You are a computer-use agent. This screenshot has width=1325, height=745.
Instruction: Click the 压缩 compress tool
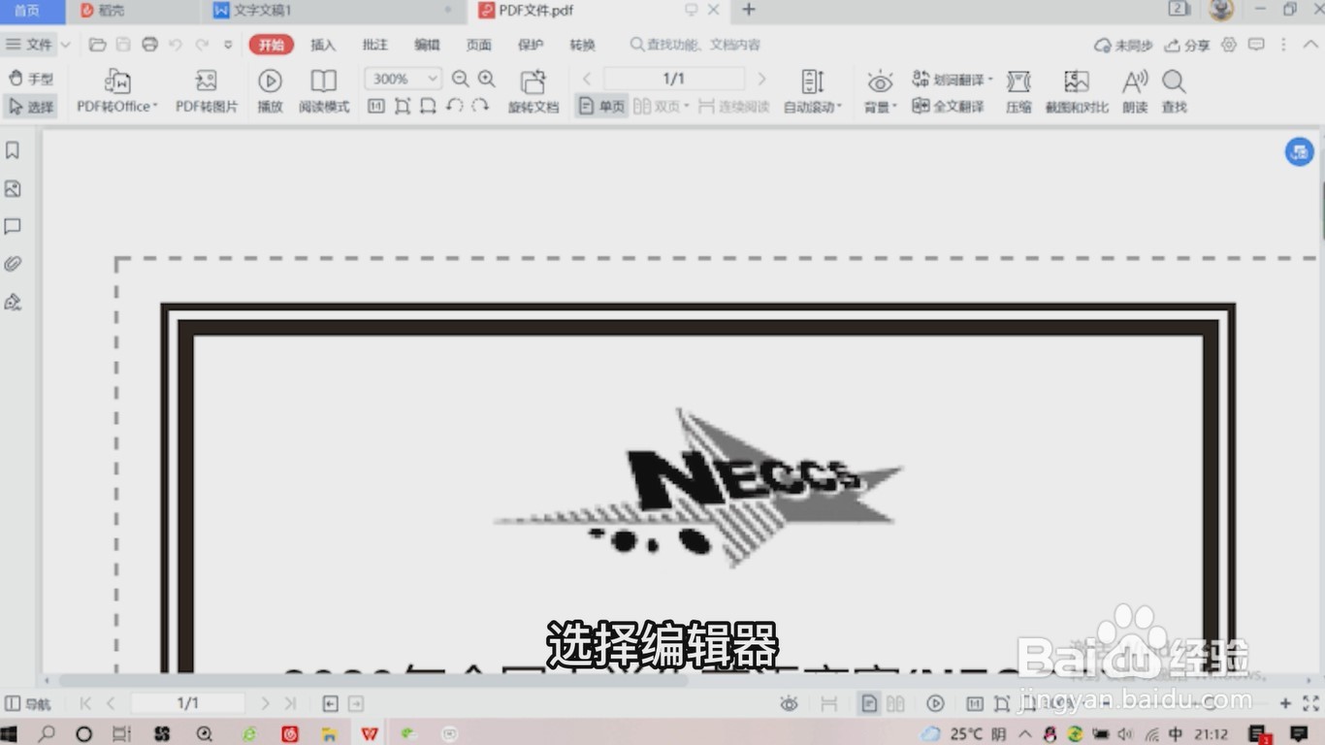1018,91
